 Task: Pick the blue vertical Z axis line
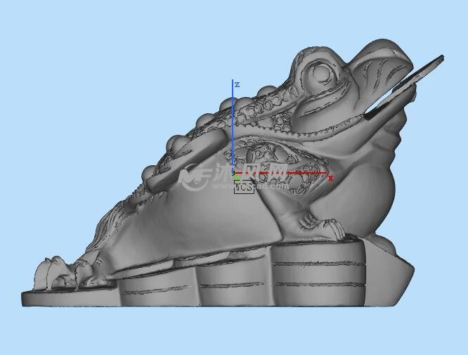pyautogui.click(x=233, y=127)
